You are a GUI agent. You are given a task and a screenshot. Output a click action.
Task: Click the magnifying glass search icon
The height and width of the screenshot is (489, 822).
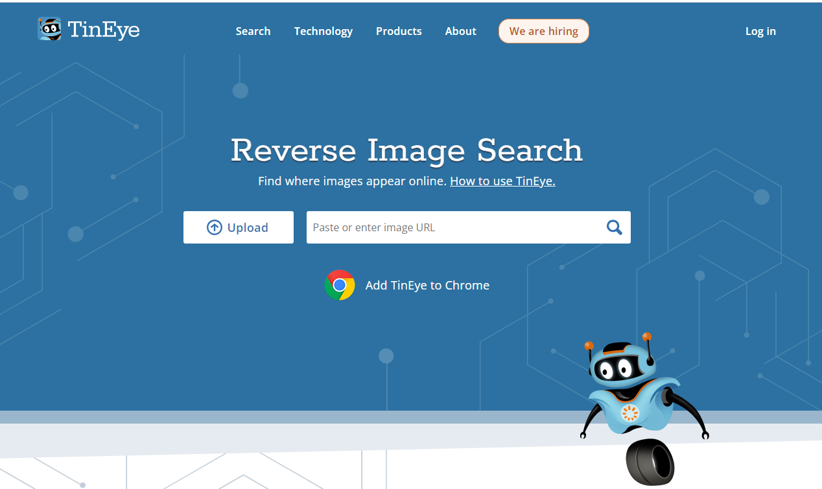tap(614, 227)
